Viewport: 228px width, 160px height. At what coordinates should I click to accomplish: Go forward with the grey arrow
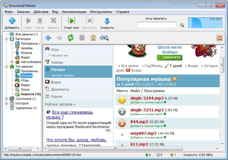pyautogui.click(x=59, y=38)
